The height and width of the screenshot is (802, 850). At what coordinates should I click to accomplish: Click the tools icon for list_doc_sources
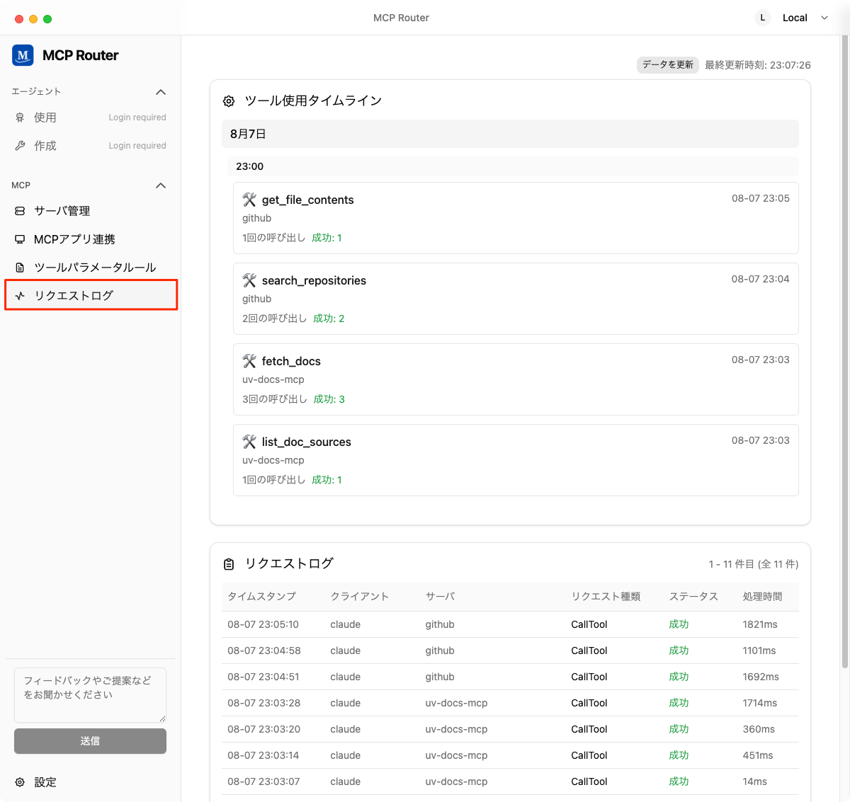click(249, 442)
